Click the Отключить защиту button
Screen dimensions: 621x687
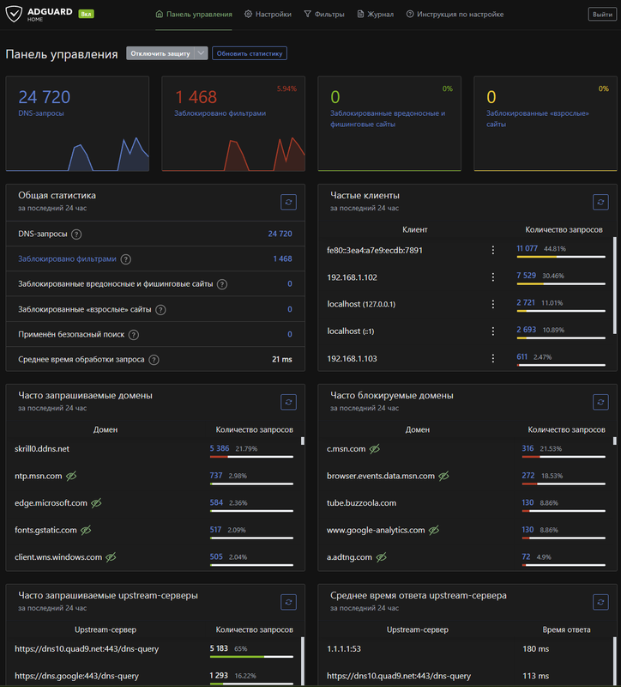(160, 53)
